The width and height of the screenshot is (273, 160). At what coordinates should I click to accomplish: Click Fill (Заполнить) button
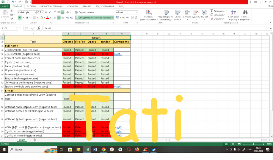click(x=218, y=15)
